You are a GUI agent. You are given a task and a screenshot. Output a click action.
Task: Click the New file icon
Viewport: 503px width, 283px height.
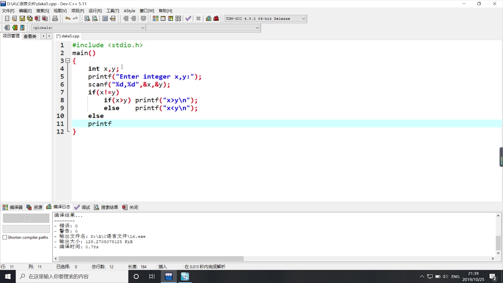[6, 18]
